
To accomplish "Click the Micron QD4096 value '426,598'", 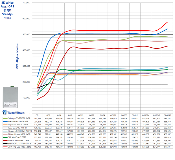I will tap(167, 141).
